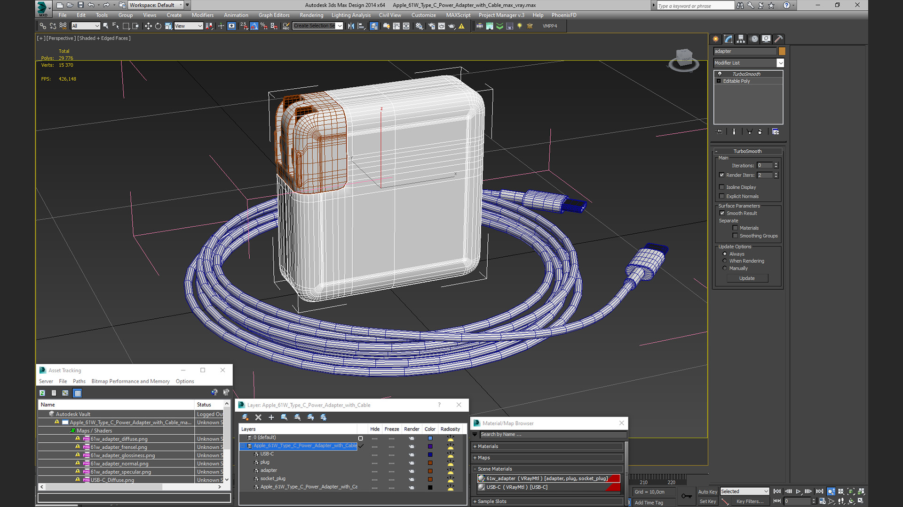This screenshot has width=903, height=507.
Task: Open the Motion command panel tab
Action: (754, 39)
